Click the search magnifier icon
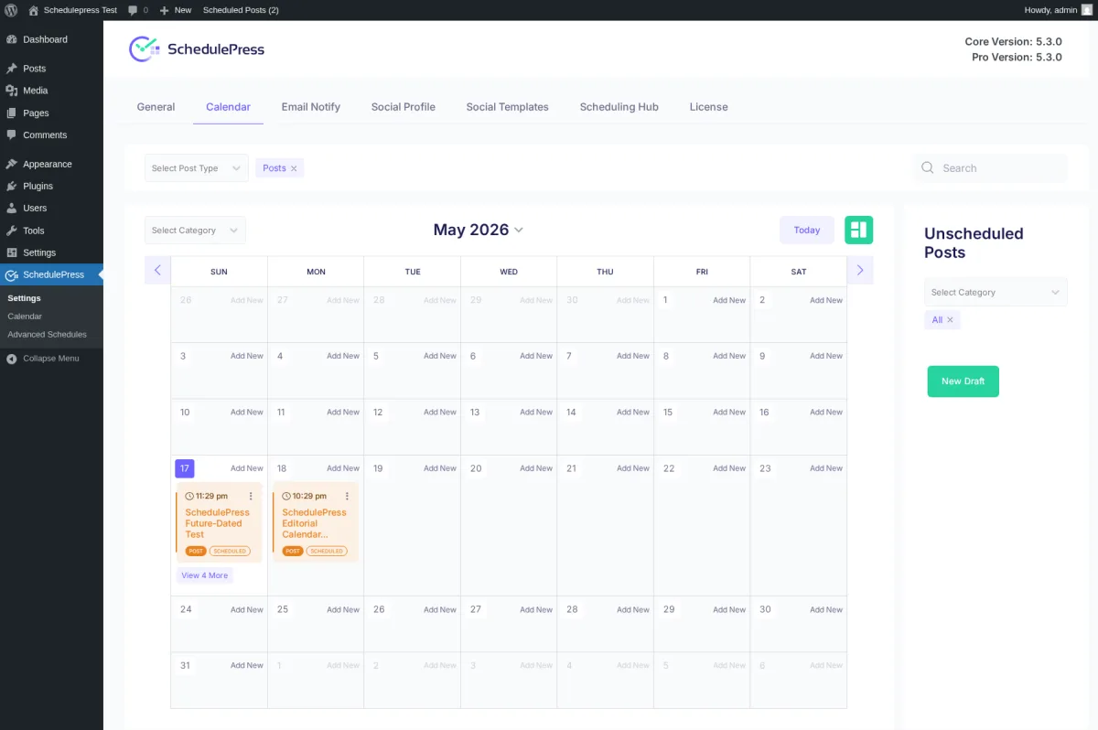Image resolution: width=1098 pixels, height=730 pixels. (x=928, y=168)
